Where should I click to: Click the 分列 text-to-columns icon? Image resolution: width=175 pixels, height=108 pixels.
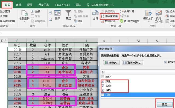tap(95, 13)
